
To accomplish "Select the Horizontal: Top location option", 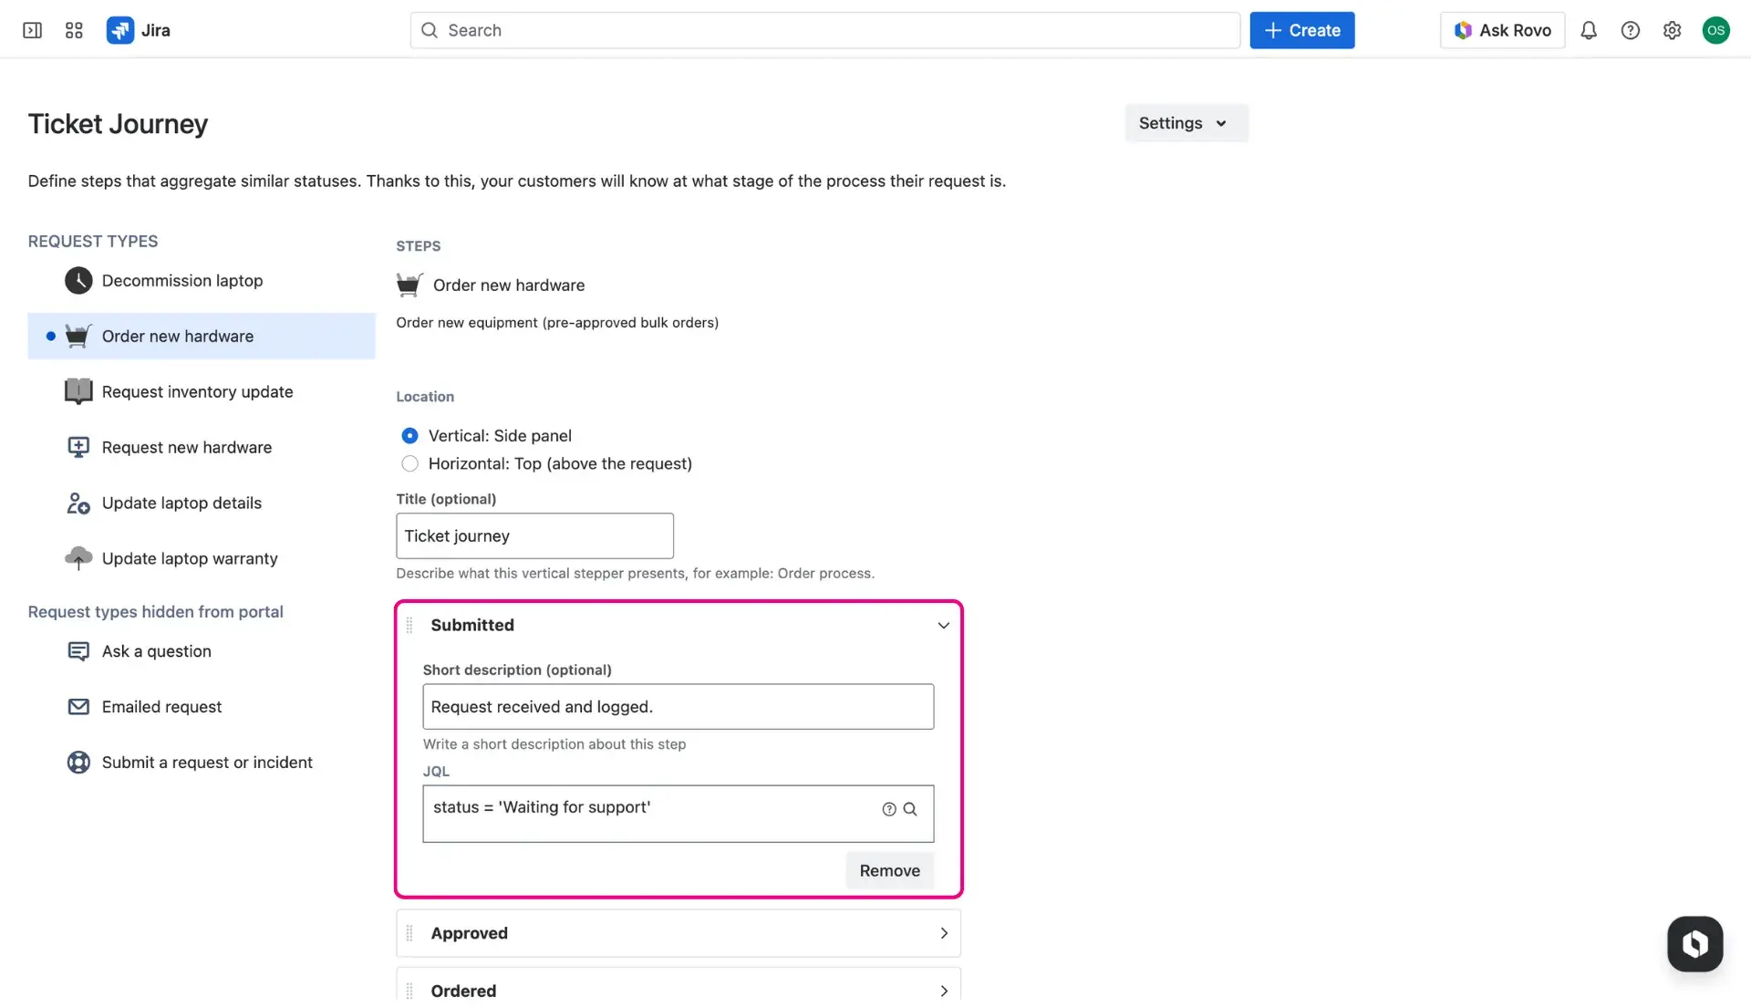I will pyautogui.click(x=410, y=463).
